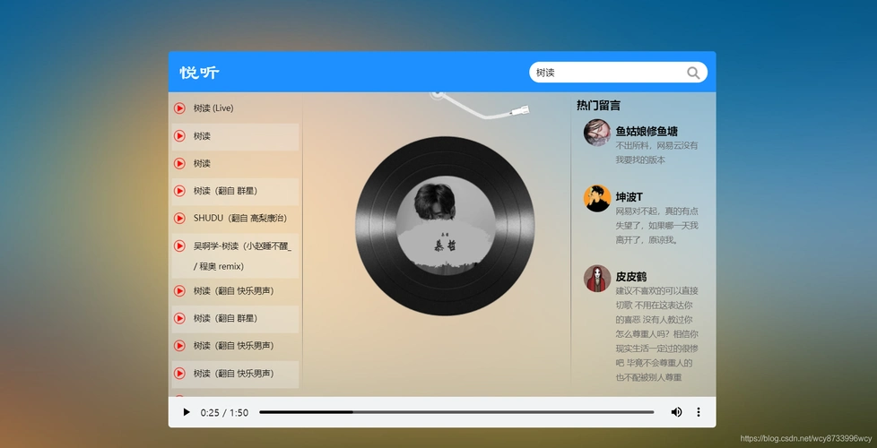877x448 pixels.
Task: Select the 树读 (Live) song title
Action: pos(213,108)
